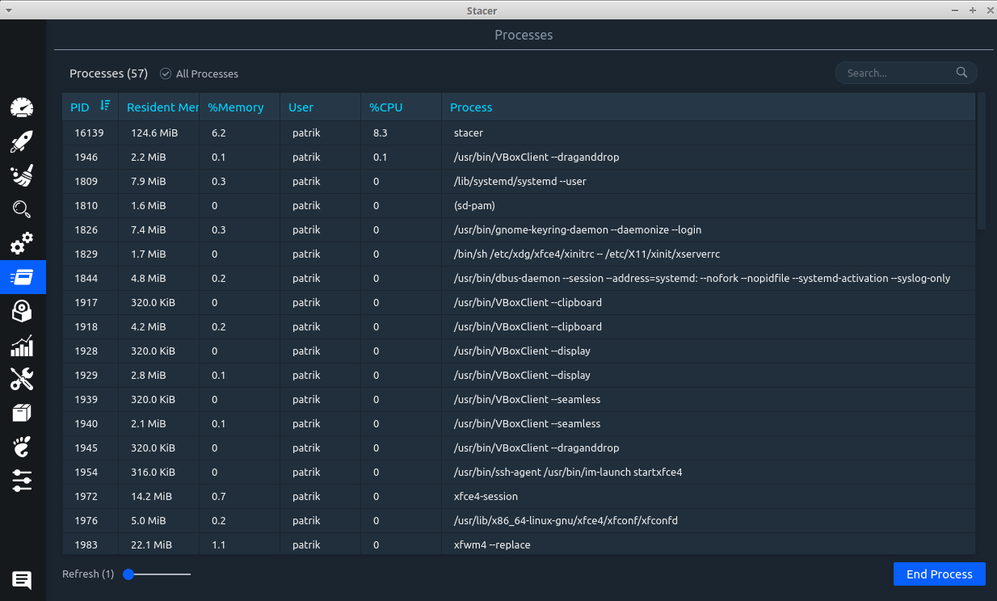The width and height of the screenshot is (997, 601).
Task: Open Startup Apps rocket icon
Action: pos(22,142)
